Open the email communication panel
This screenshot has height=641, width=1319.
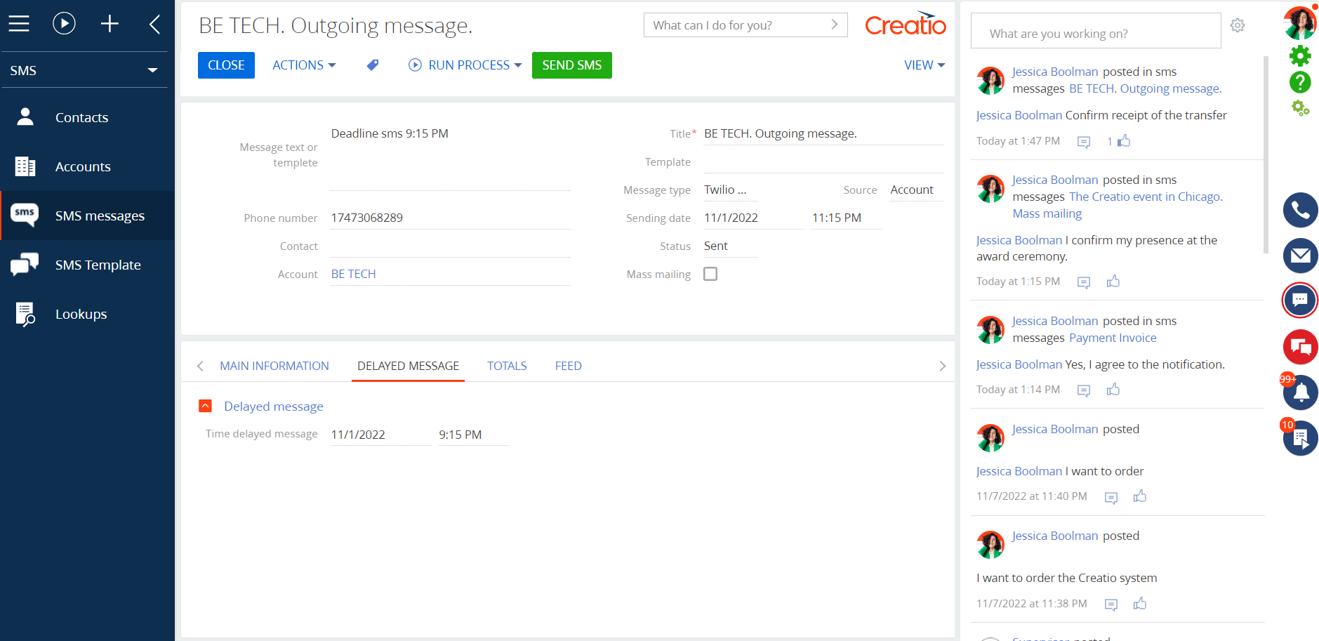click(x=1300, y=256)
